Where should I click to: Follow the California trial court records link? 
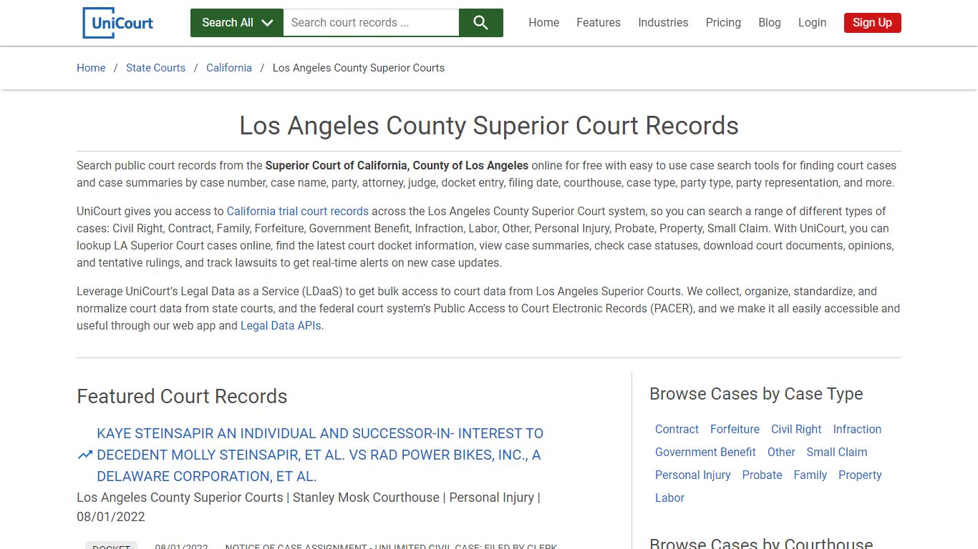pos(298,212)
